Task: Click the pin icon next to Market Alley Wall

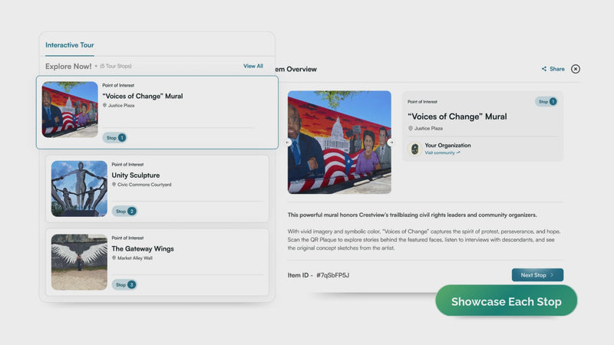Action: (114, 258)
